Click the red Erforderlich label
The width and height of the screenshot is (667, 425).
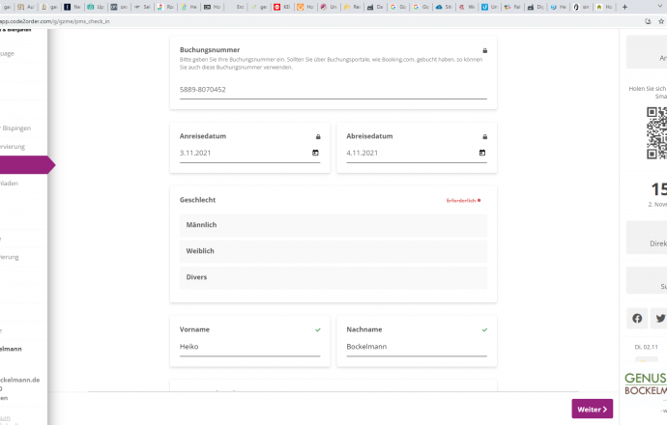point(461,201)
